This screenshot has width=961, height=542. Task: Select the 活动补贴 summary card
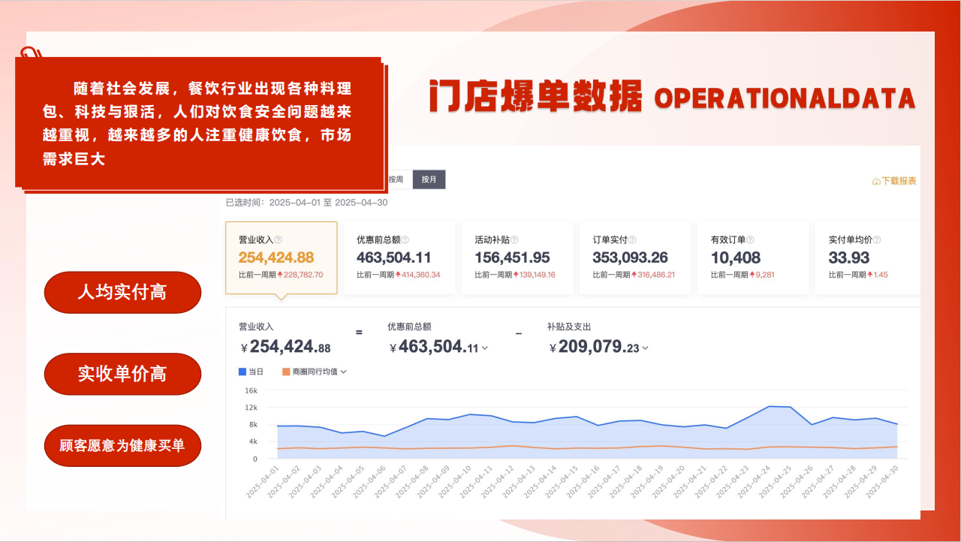click(517, 257)
